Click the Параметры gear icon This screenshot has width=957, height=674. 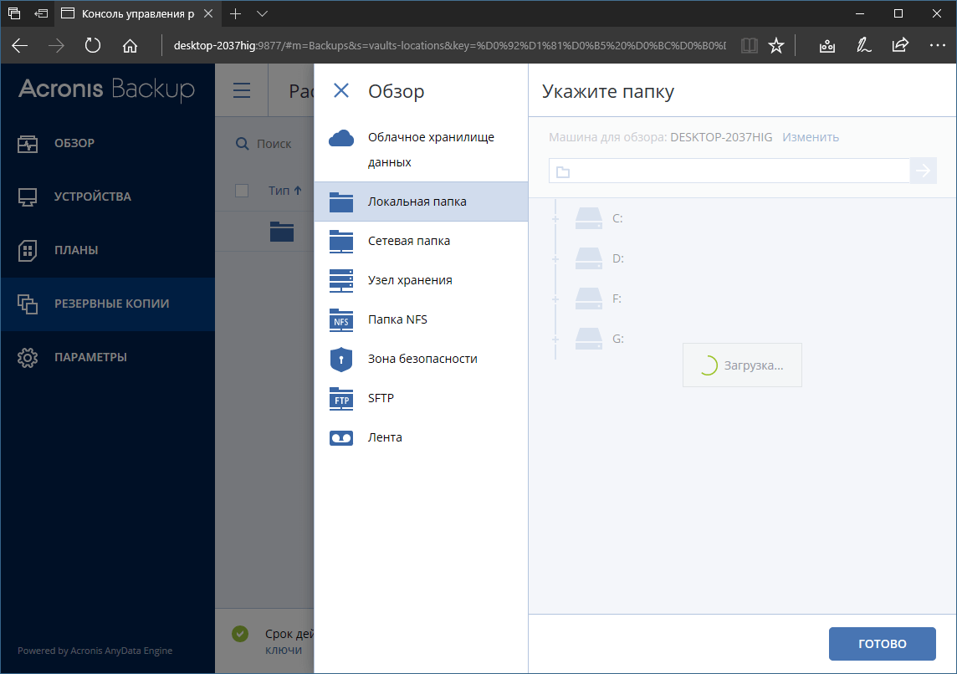pyautogui.click(x=28, y=357)
